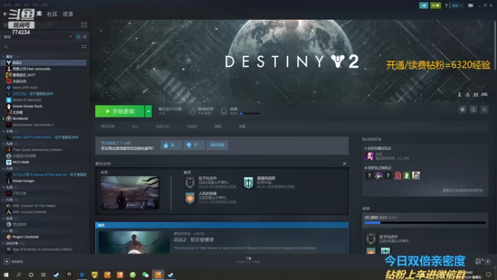
Task: Select Fear surrounds in the game list
Action: pyautogui.click(x=31, y=69)
